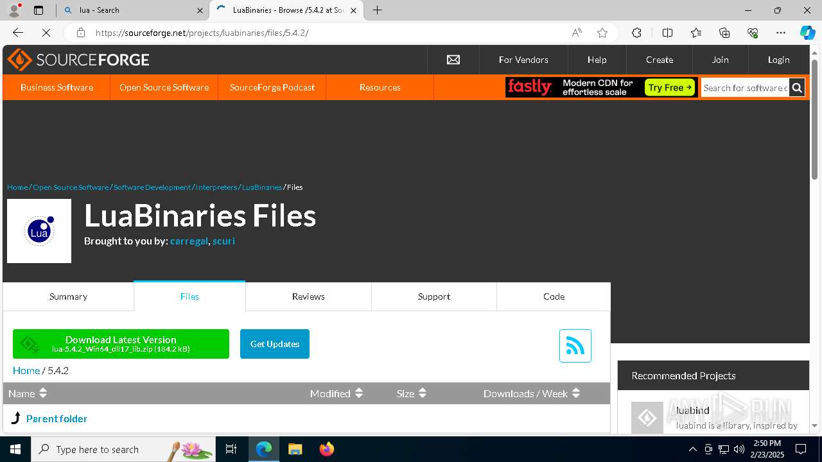Screen dimensions: 822x462
Task: Activate Read aloud icon
Action: click(x=577, y=33)
